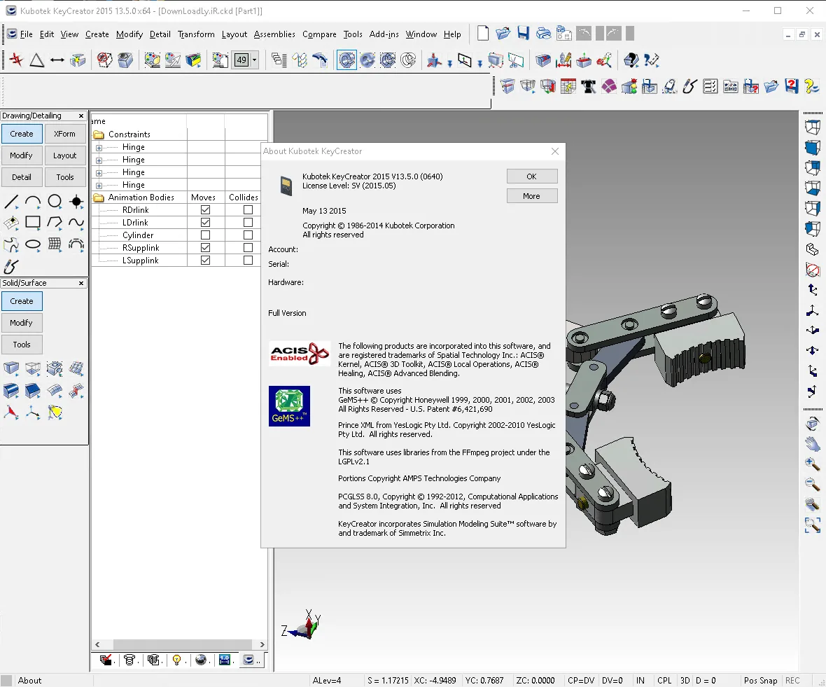Screen dimensions: 826x687
Task: Expand the Hinge just above Animation Bodies
Action: [99, 186]
